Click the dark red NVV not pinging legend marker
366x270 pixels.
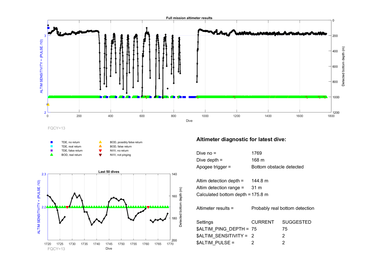pos(100,155)
